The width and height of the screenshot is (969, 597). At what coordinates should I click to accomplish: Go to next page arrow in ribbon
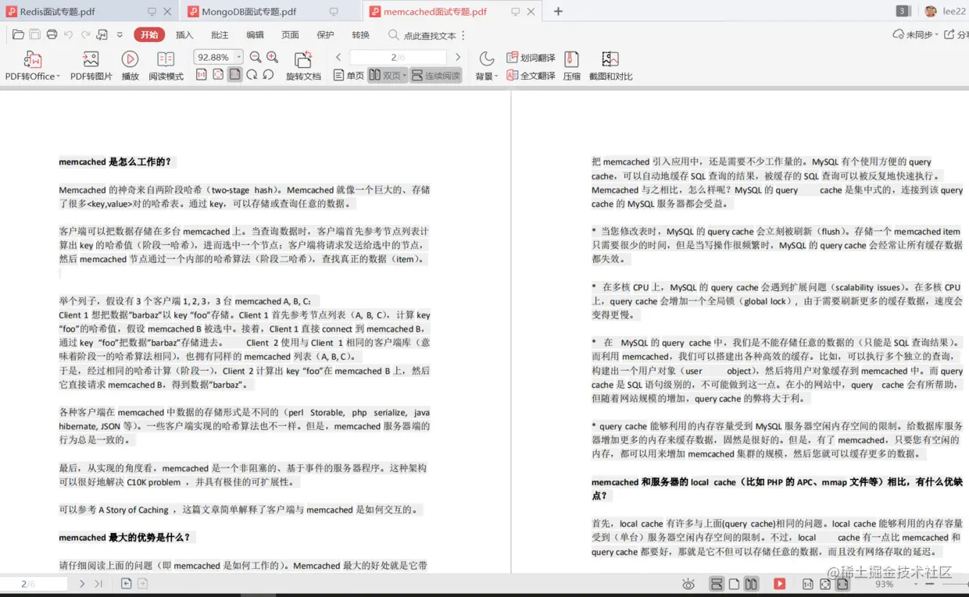[x=458, y=57]
